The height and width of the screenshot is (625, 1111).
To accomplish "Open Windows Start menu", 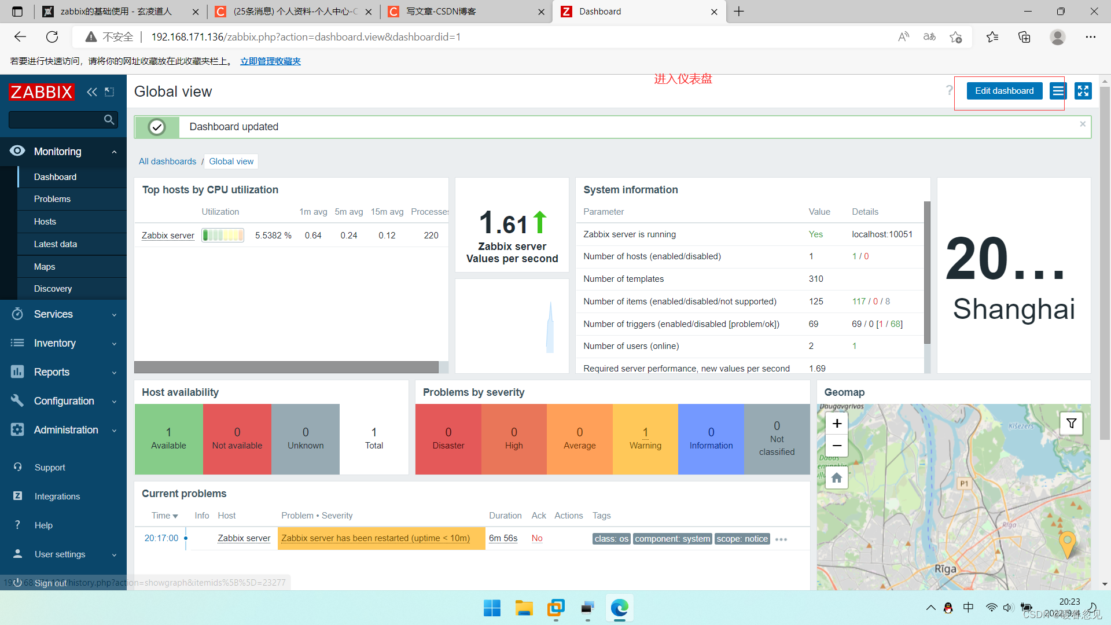I will (x=492, y=608).
